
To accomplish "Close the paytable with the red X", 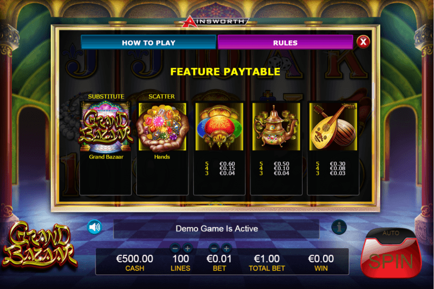I will pyautogui.click(x=363, y=42).
